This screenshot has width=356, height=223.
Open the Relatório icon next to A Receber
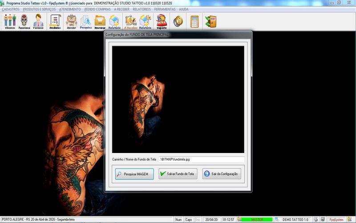pyautogui.click(x=146, y=21)
